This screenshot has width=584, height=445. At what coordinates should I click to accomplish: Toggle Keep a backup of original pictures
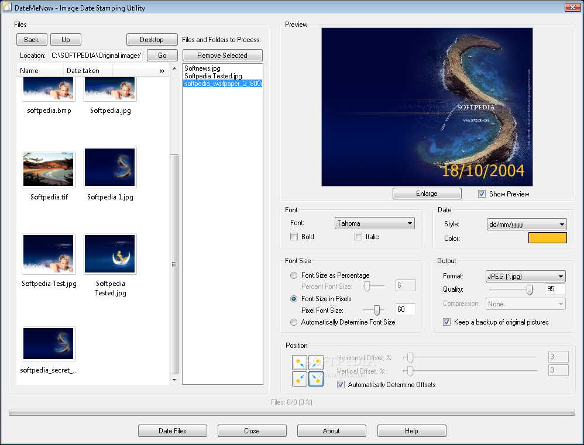pos(446,322)
